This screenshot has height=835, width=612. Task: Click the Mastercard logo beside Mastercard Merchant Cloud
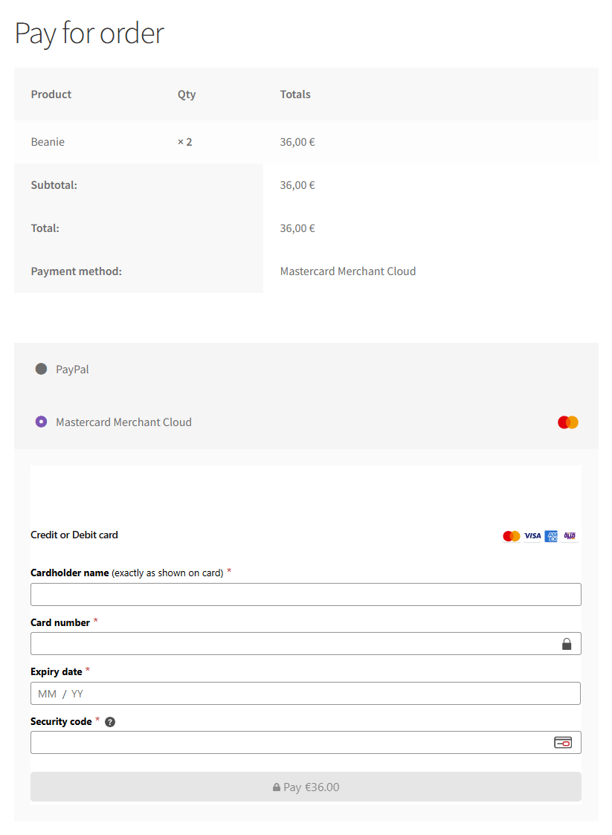[567, 422]
